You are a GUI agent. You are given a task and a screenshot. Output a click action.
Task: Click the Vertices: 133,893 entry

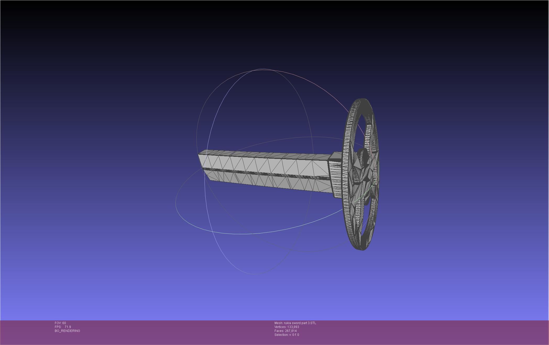point(287,327)
